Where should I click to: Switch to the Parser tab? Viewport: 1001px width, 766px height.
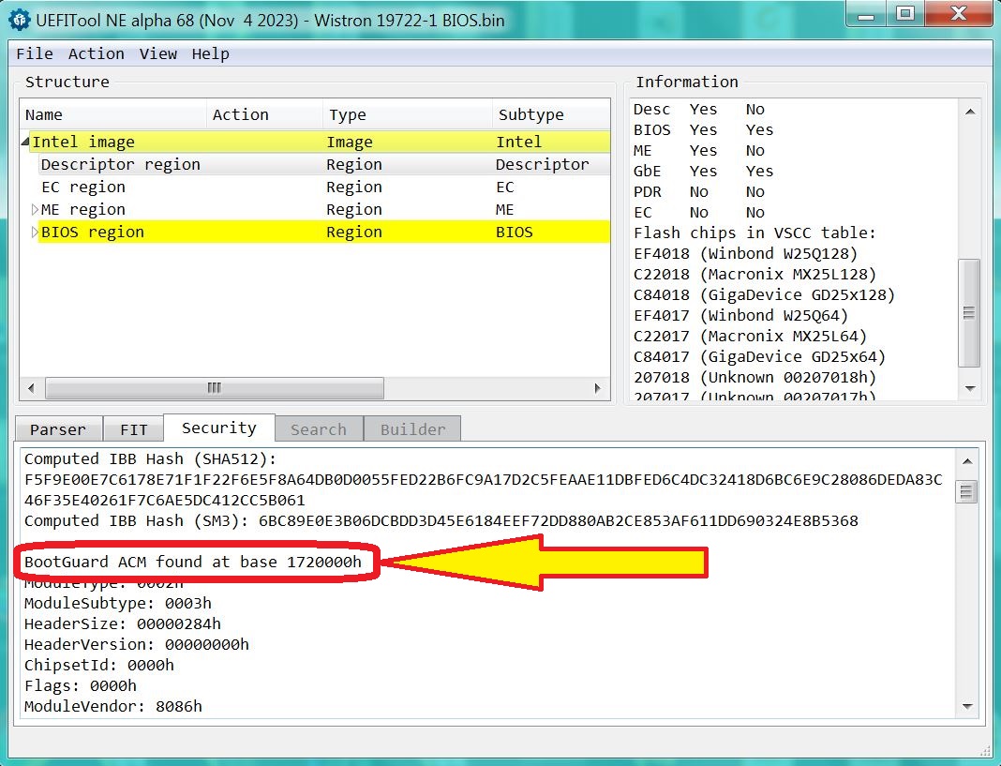pos(58,428)
